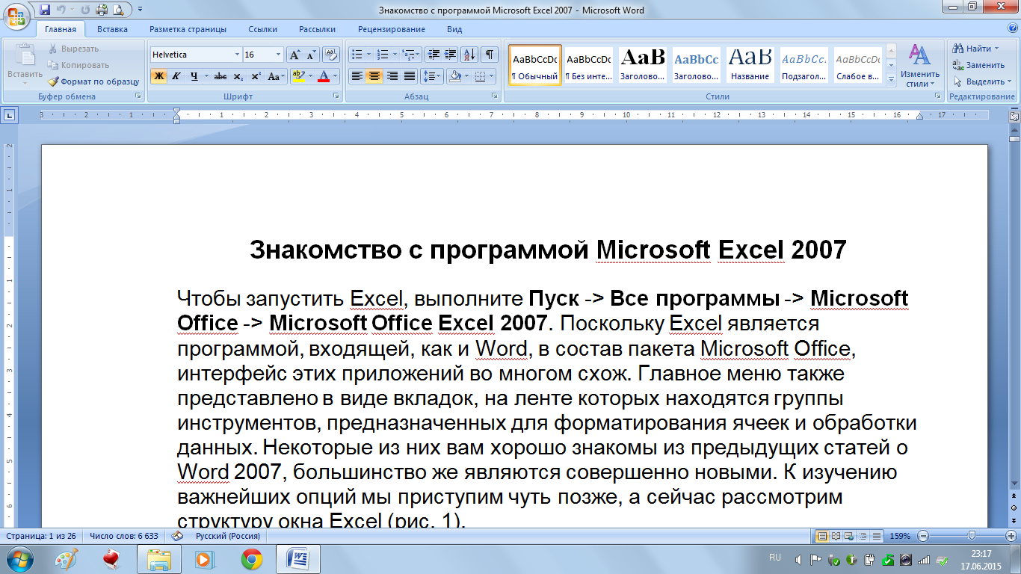Justify the paragraph text

click(x=410, y=76)
